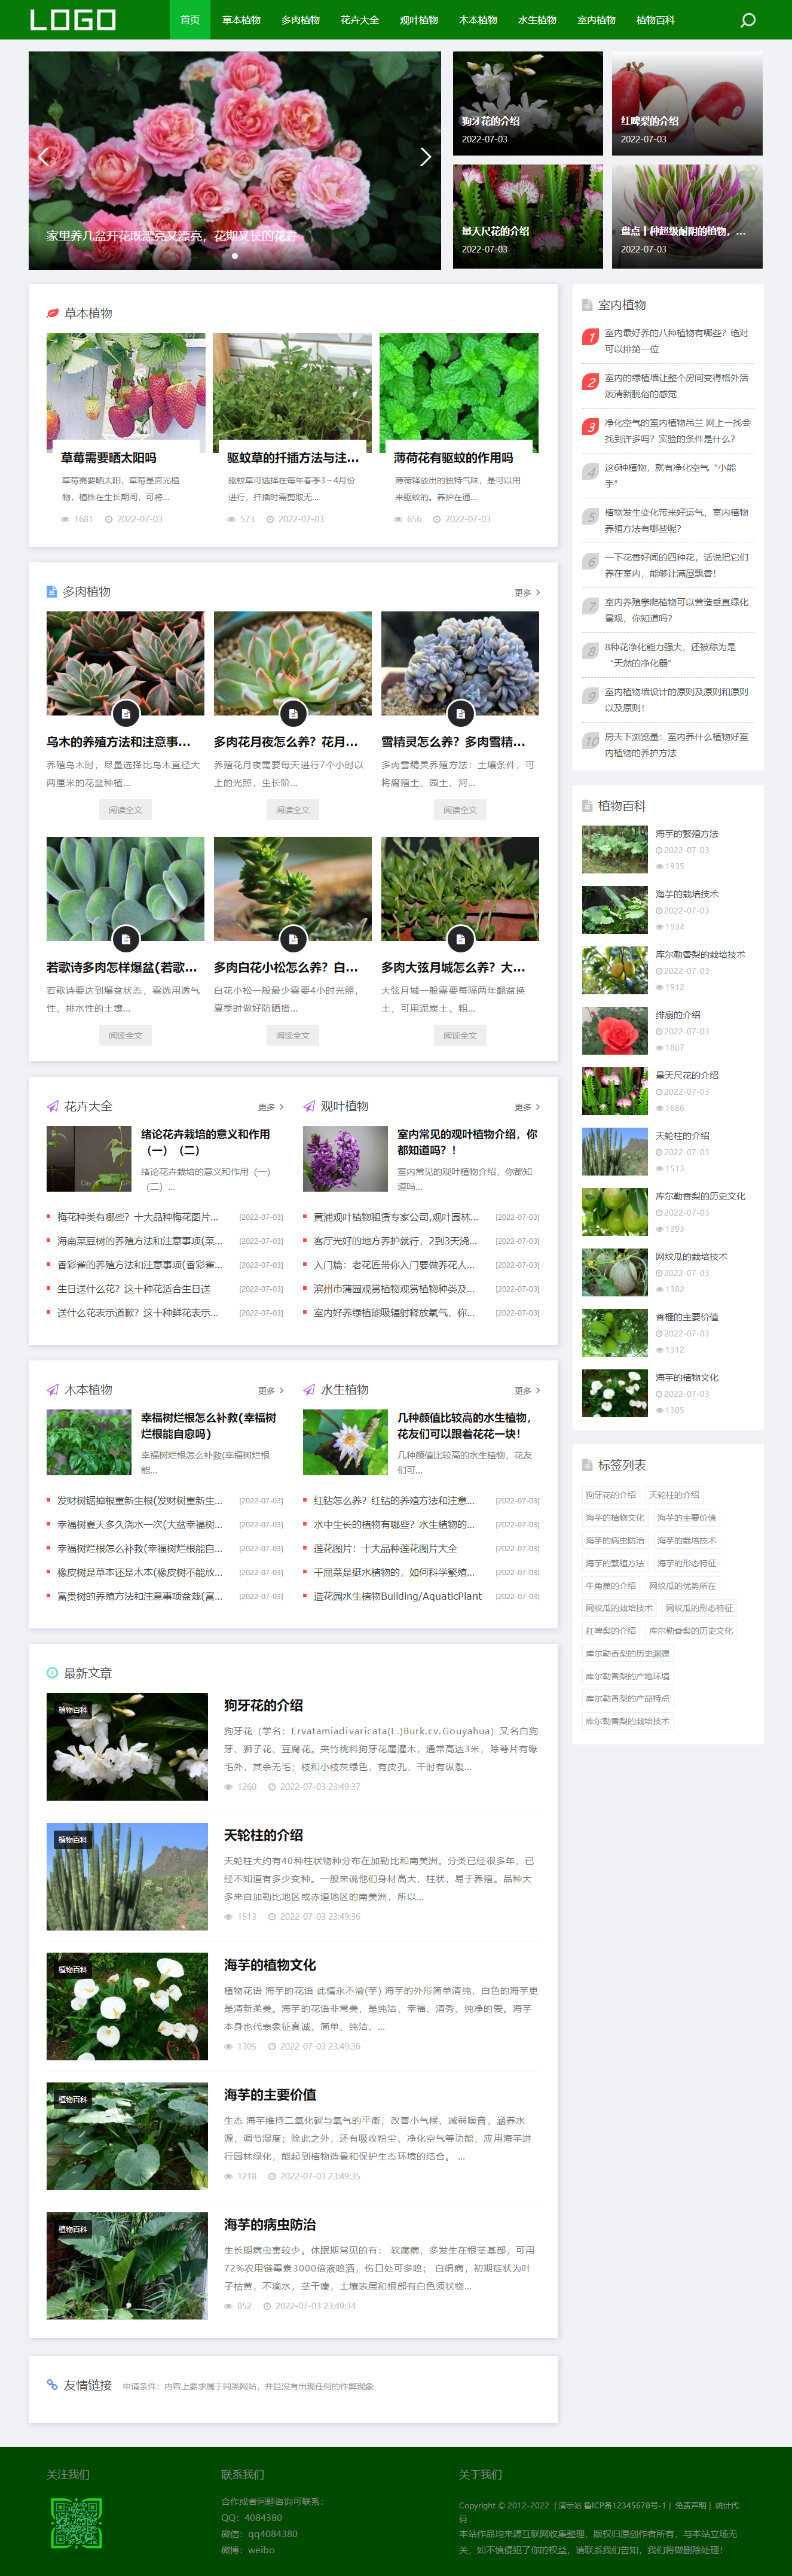
Task: Select 首页 in navigation bar
Action: click(189, 20)
